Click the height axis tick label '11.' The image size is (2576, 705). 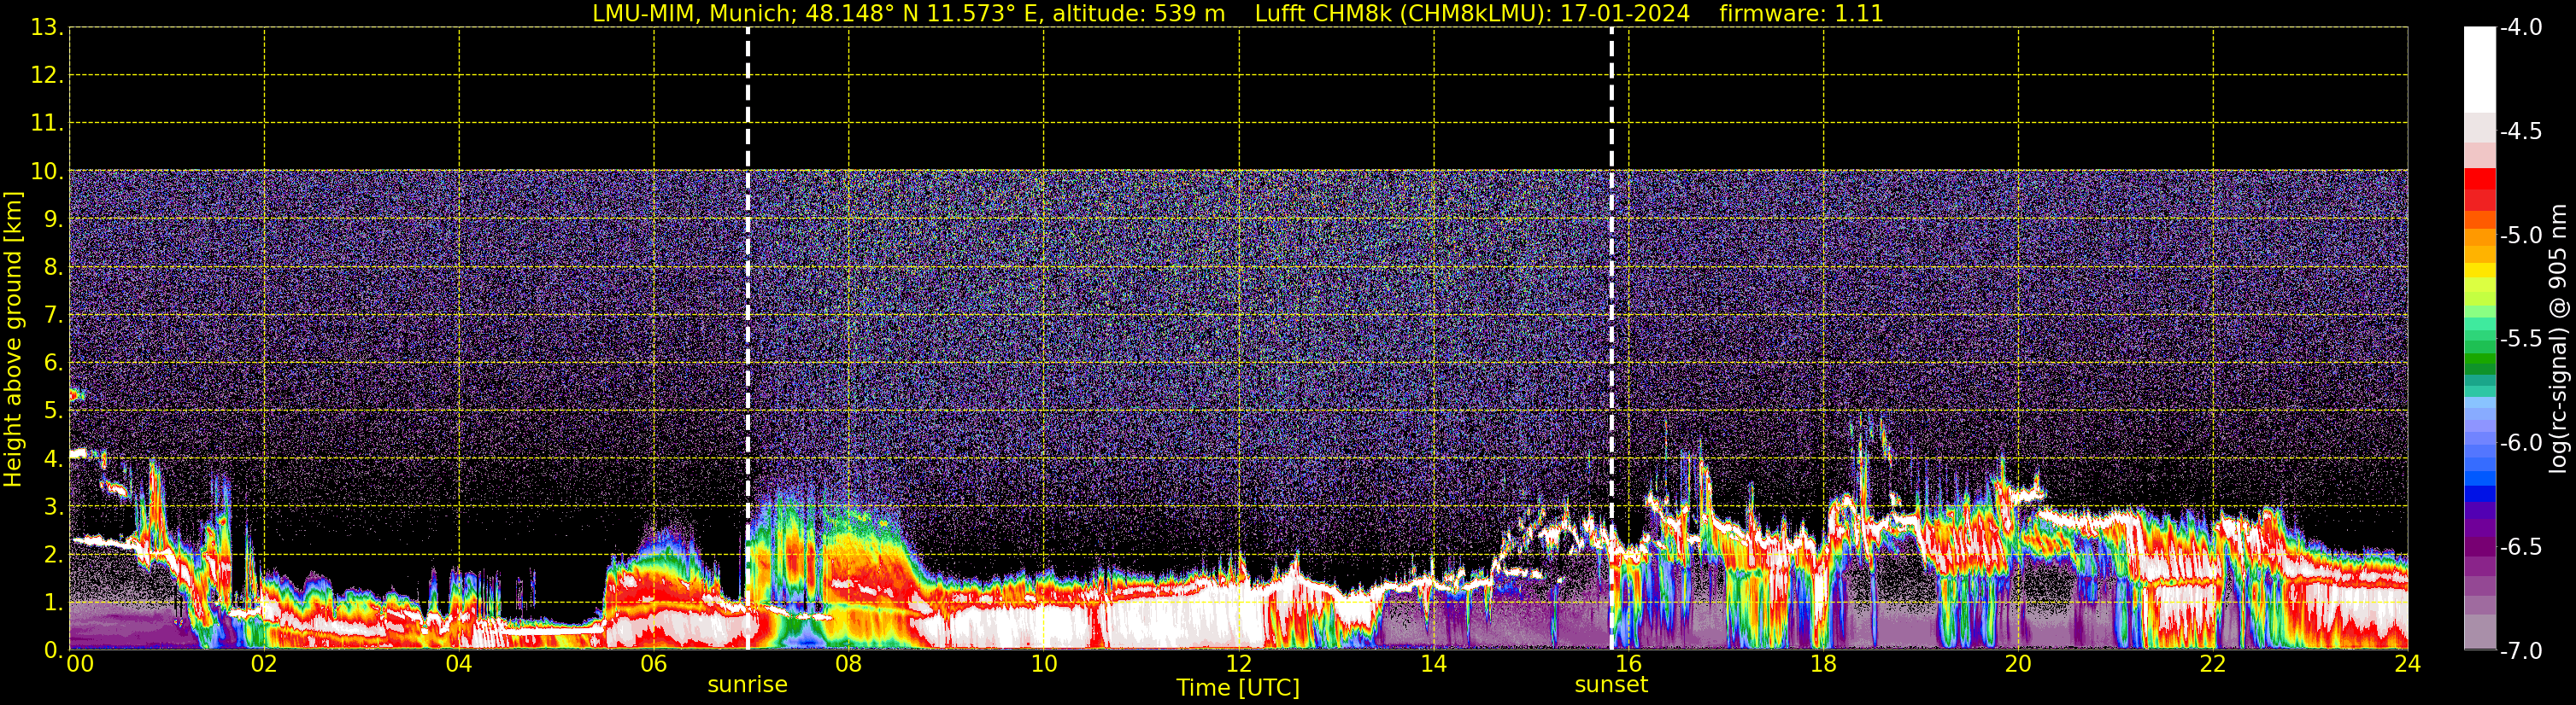(x=47, y=124)
